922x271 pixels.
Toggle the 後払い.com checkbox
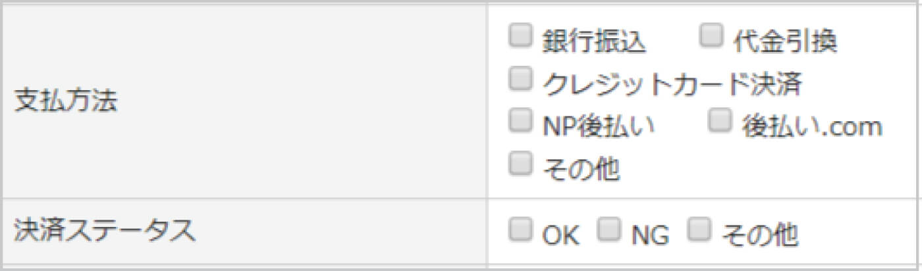point(720,122)
